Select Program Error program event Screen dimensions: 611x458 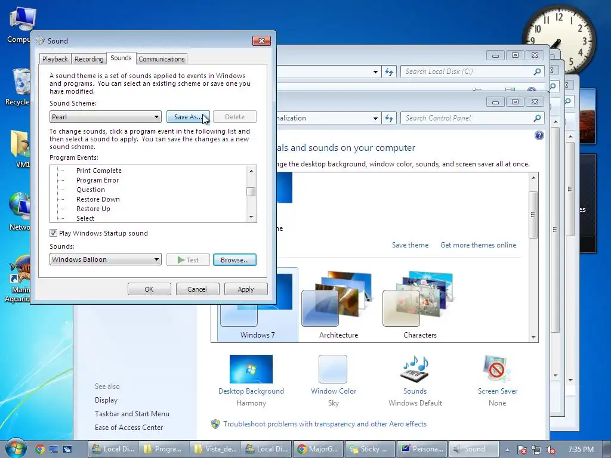click(97, 180)
